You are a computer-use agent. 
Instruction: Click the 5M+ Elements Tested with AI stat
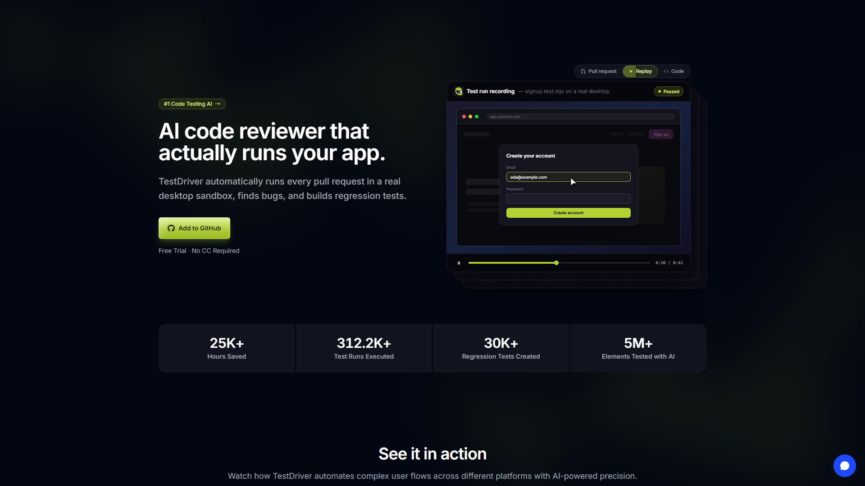638,348
